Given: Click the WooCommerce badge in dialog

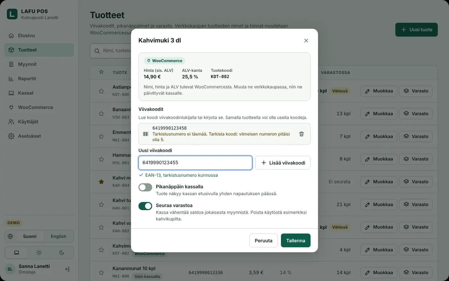Looking at the screenshot, I should [165, 61].
